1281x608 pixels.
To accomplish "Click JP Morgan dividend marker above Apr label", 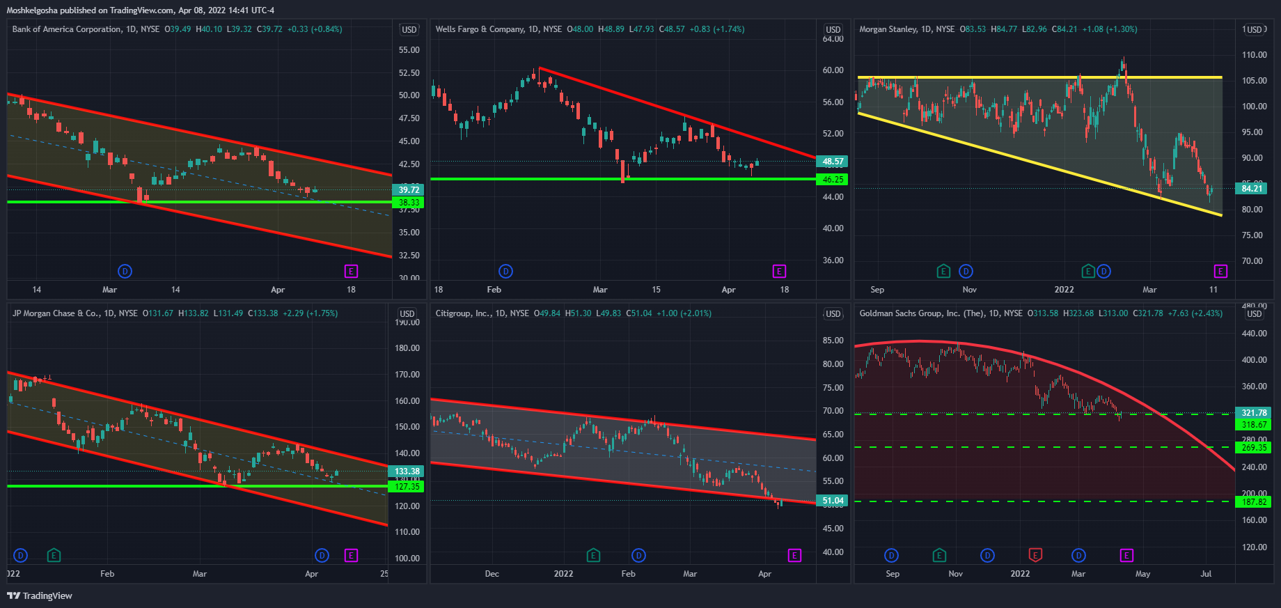I will tap(322, 555).
